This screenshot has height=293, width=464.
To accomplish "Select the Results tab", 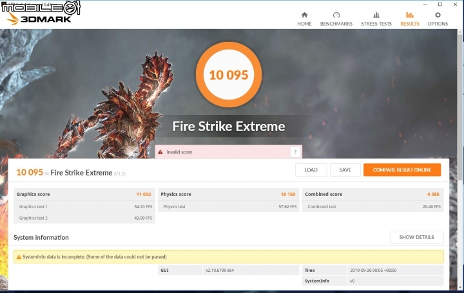I will 410,19.
